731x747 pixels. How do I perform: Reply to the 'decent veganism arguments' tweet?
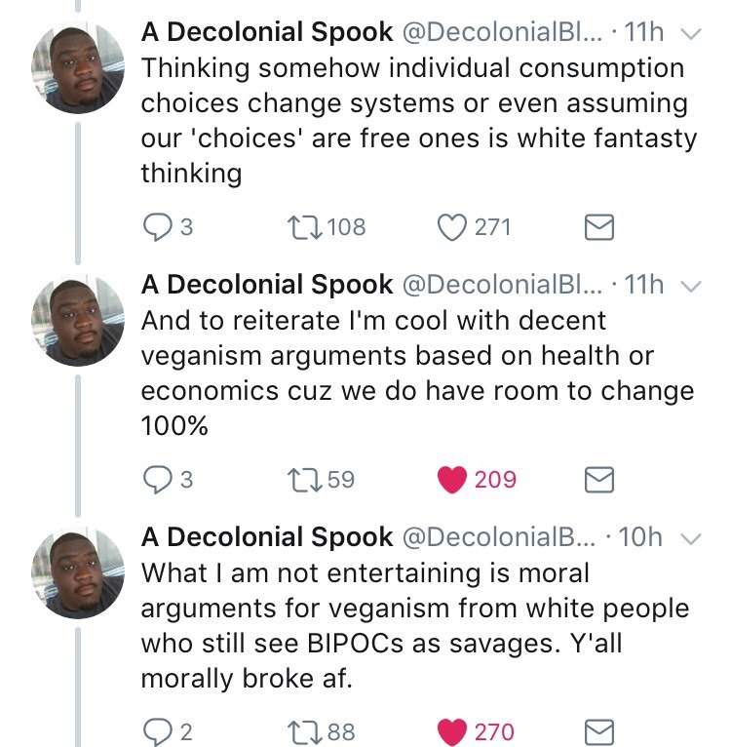157,480
